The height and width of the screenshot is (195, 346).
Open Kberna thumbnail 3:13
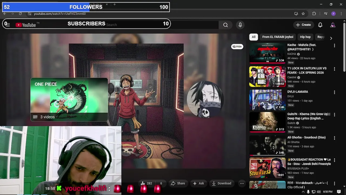point(267,122)
